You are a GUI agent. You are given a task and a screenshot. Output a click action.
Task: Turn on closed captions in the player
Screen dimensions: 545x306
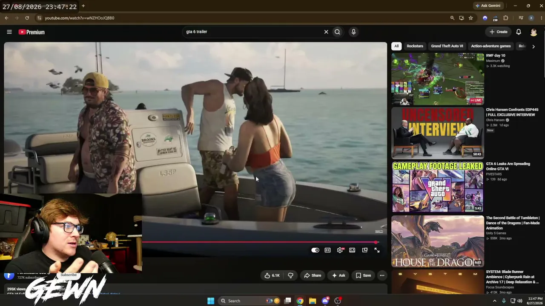click(327, 250)
